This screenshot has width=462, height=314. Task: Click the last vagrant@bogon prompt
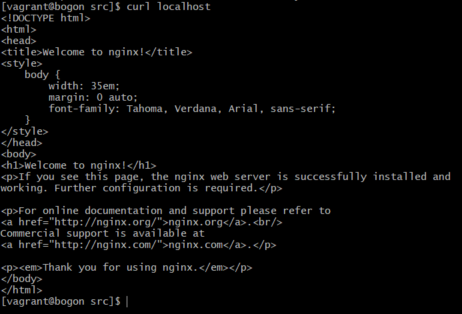coord(61,301)
